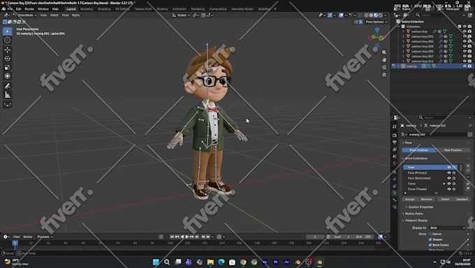Screen dimensions: 475x268
Task: Collapse the Viewport Display panel
Action: [414, 220]
